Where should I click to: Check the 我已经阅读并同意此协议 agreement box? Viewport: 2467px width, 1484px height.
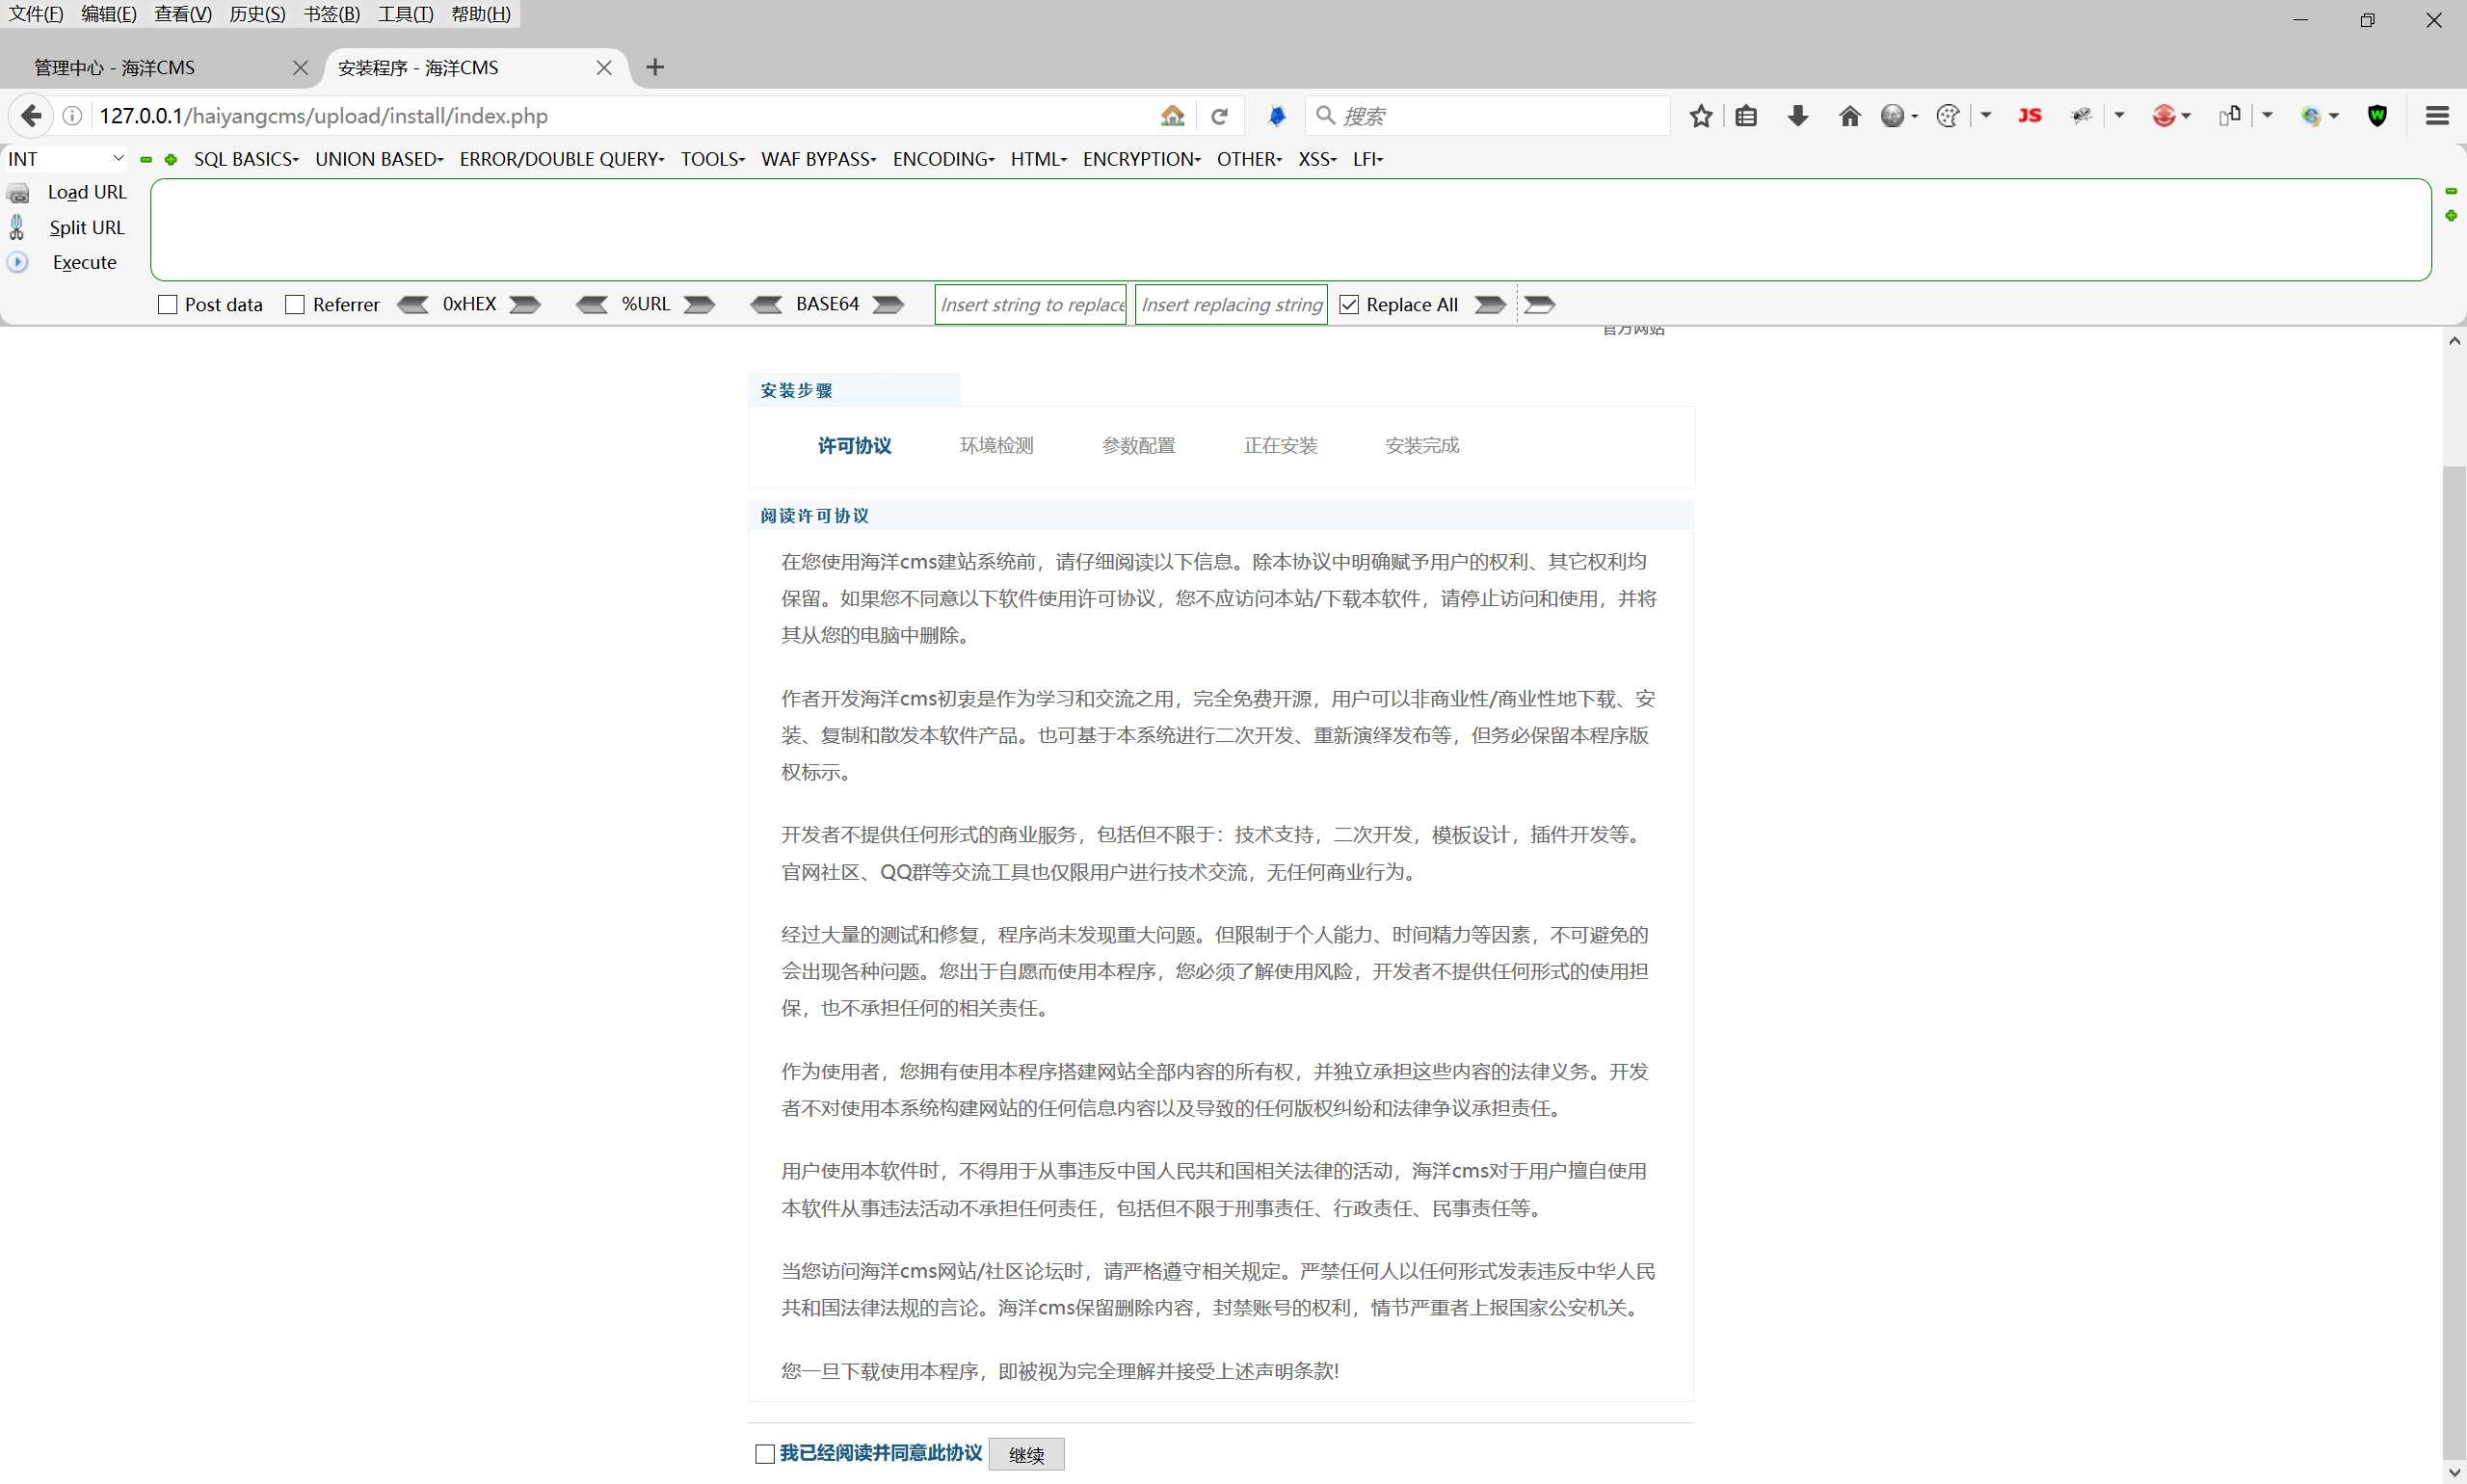click(x=765, y=1453)
